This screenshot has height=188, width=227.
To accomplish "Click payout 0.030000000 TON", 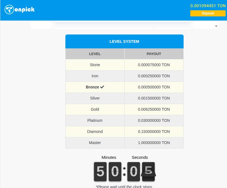I will pyautogui.click(x=154, y=120).
